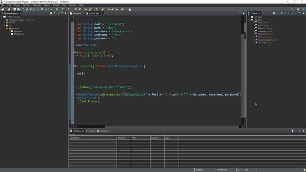306x172 pixels.
Task: Click the Type column header
Action: point(172,138)
